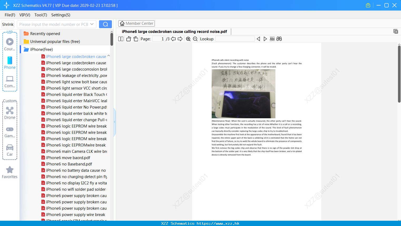Open iPhone6 large codeccorrosion file

(x=74, y=69)
